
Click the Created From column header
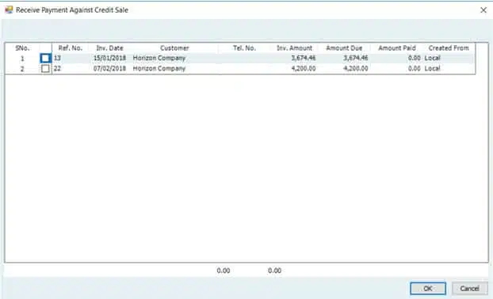coord(449,48)
